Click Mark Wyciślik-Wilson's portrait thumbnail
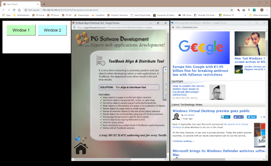This screenshot has height=166, width=271. coord(217,92)
